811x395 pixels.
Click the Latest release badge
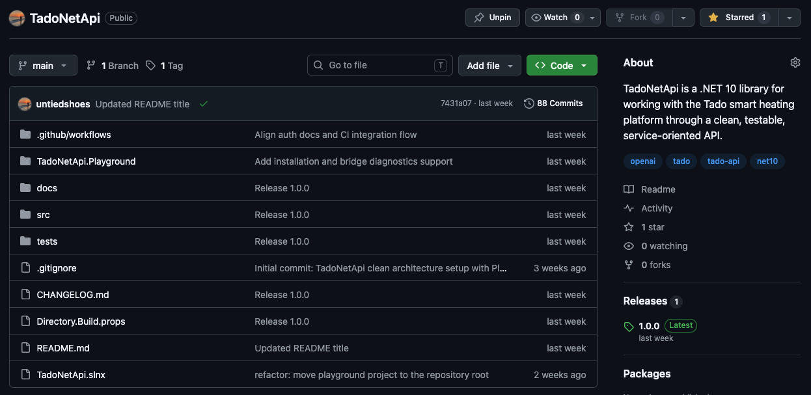(x=680, y=325)
